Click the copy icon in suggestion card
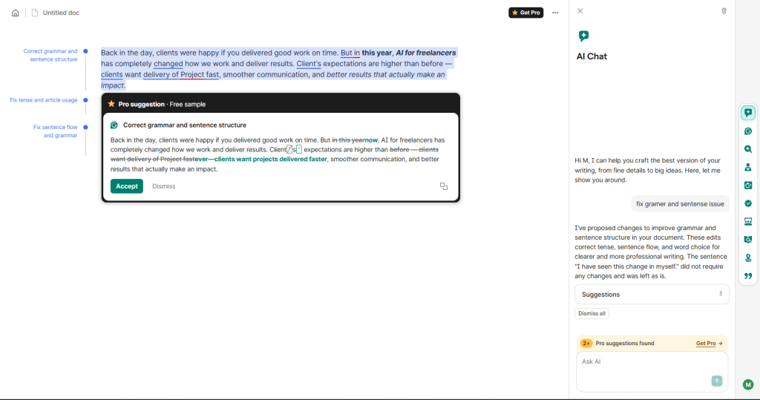760x400 pixels. click(444, 186)
